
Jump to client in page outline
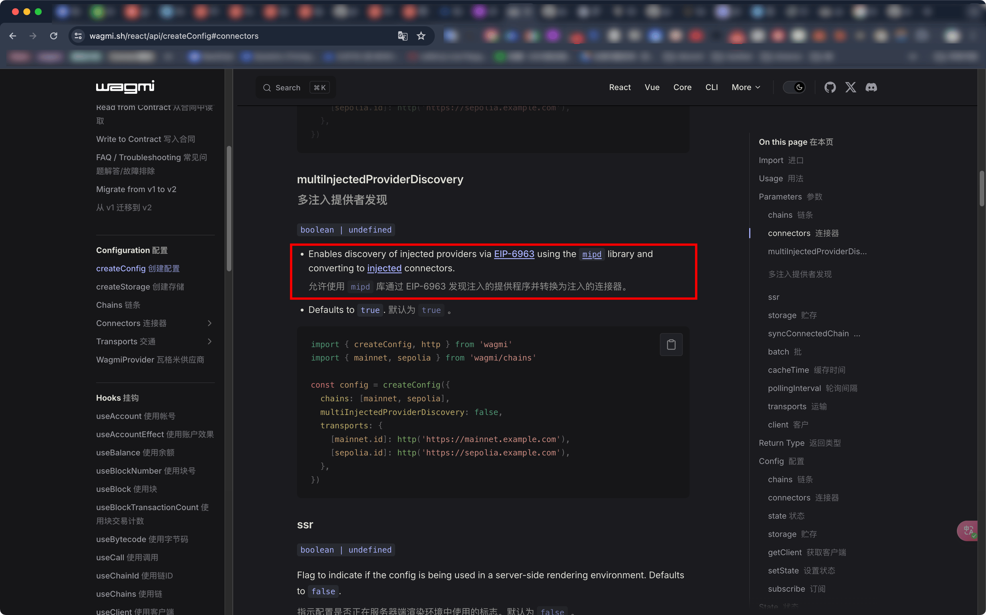tap(788, 425)
